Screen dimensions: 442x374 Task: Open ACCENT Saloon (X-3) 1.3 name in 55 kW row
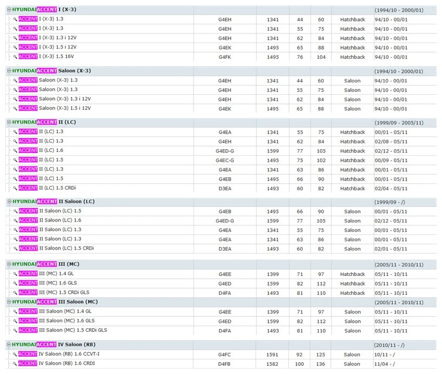48,89
